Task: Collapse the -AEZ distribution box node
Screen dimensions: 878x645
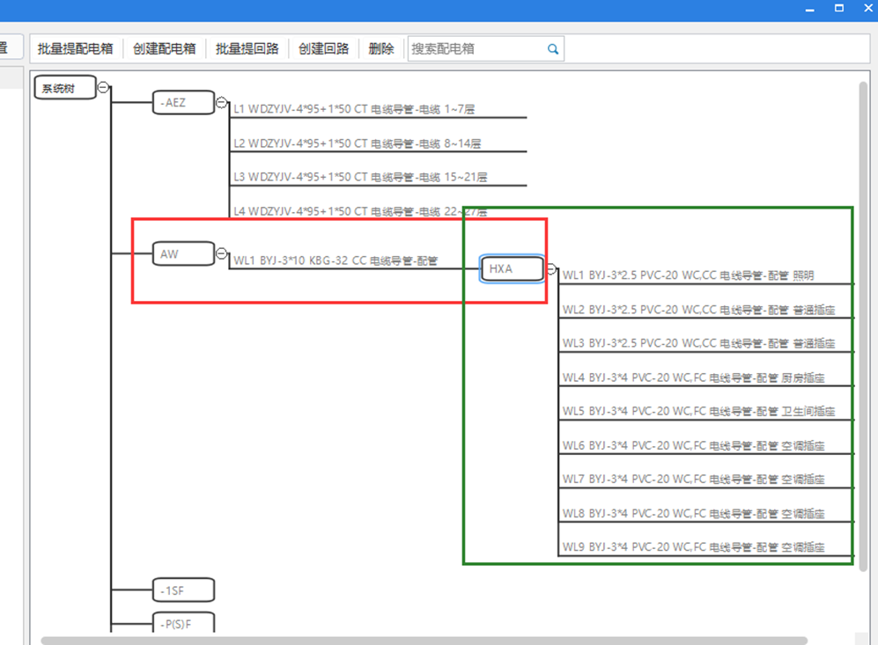Action: click(x=221, y=103)
